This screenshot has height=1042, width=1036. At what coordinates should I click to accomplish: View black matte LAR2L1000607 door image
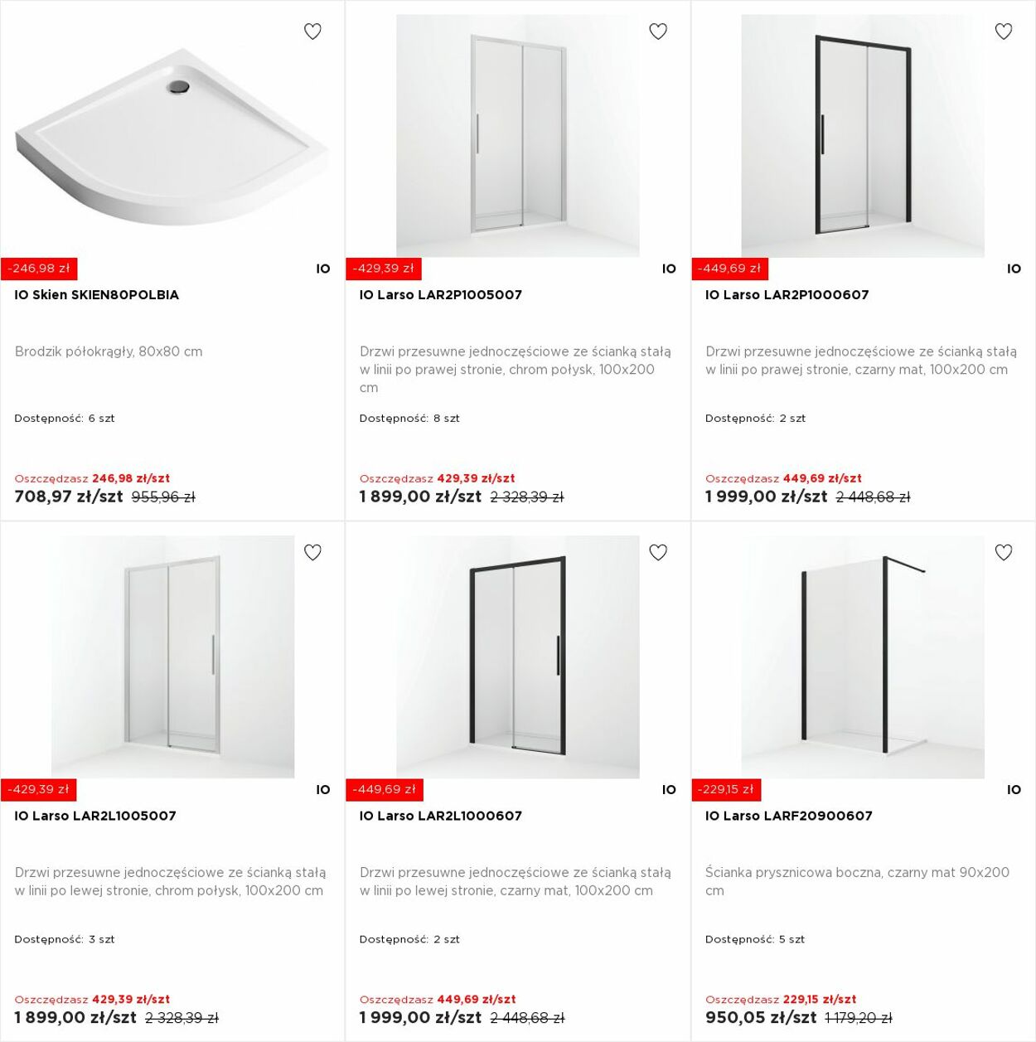click(518, 657)
